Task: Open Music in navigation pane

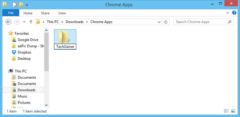Action: click(22, 96)
